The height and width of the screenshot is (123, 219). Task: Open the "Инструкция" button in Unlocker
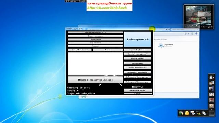95,46
